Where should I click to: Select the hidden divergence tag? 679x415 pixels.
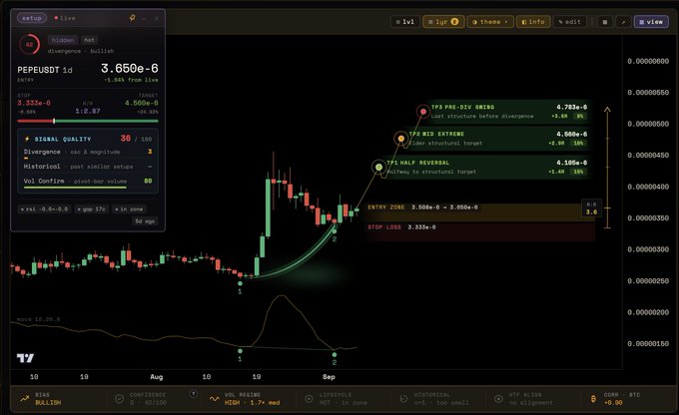coord(63,40)
